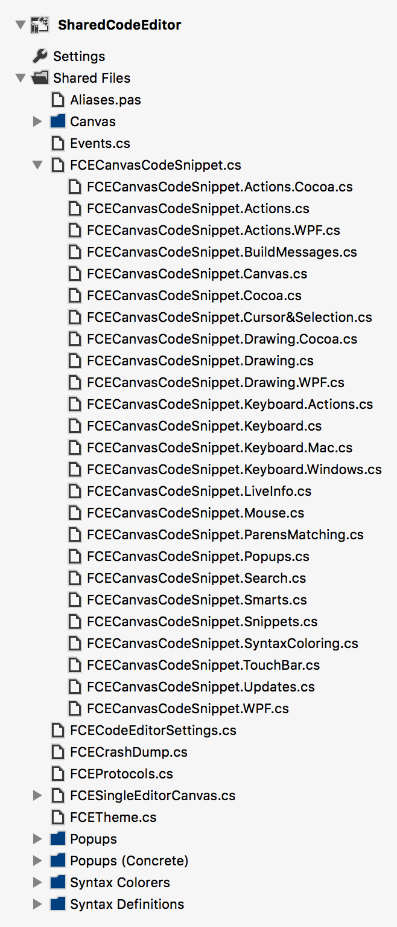
Task: Click the Syntax Colorers folder icon
Action: (x=57, y=882)
